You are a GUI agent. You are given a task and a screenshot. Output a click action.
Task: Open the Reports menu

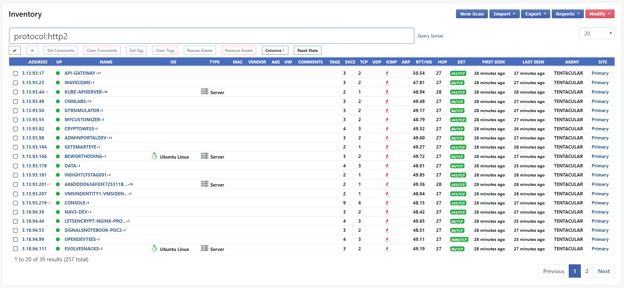pyautogui.click(x=567, y=14)
